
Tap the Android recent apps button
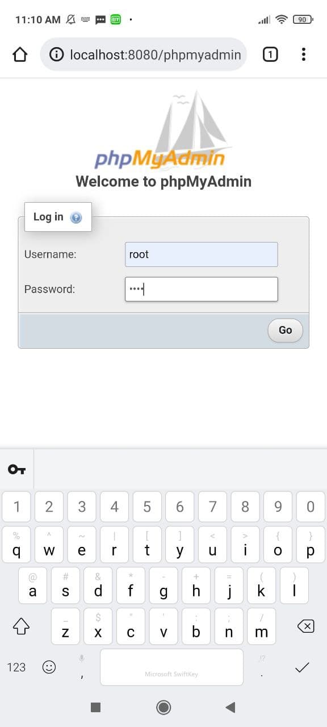pos(95,707)
